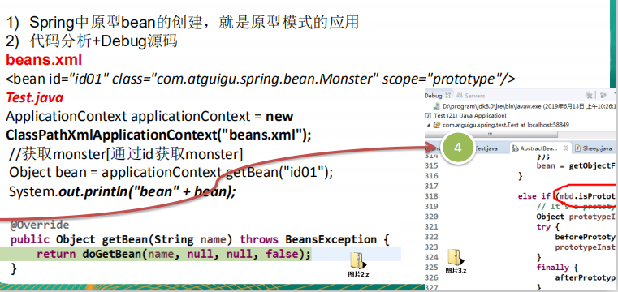
Task: Close the AbstractBea... editor tab
Action: tap(565, 148)
